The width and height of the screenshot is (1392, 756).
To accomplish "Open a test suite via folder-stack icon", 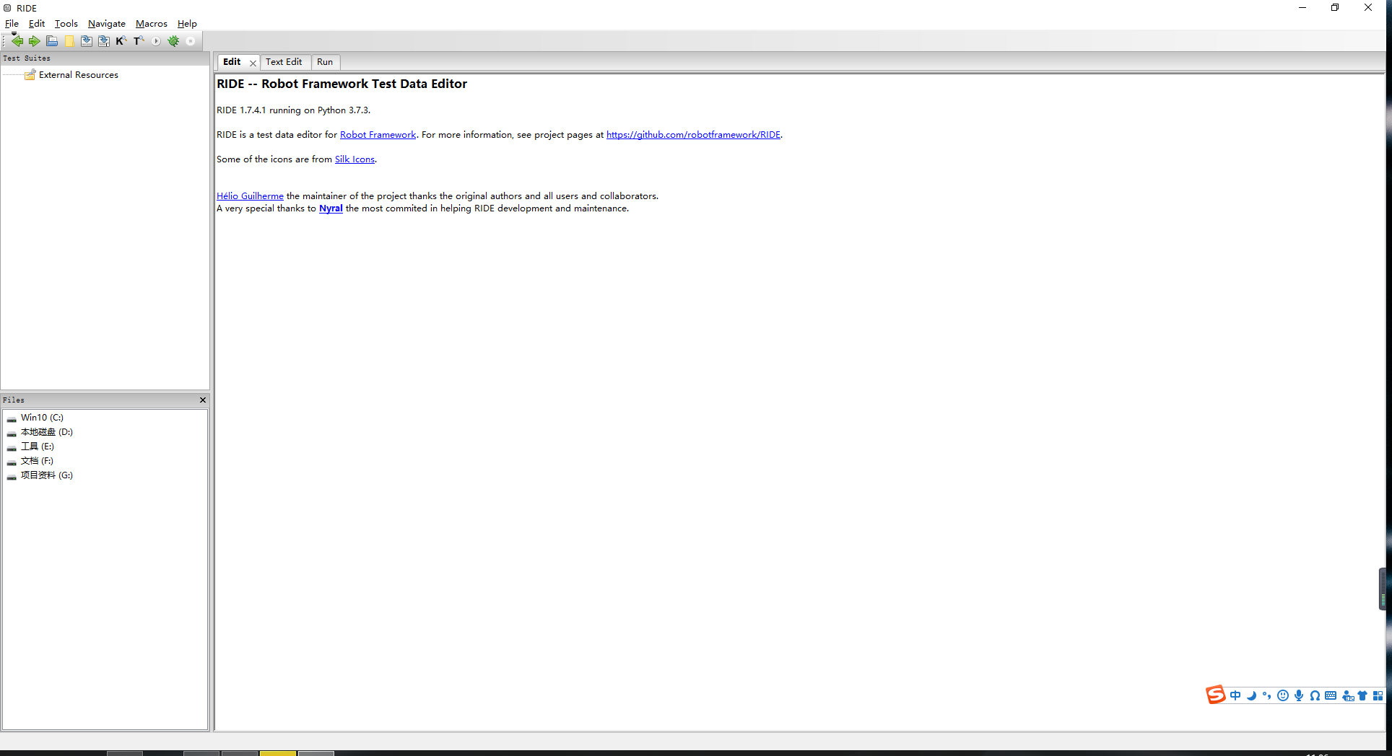I will 52,41.
